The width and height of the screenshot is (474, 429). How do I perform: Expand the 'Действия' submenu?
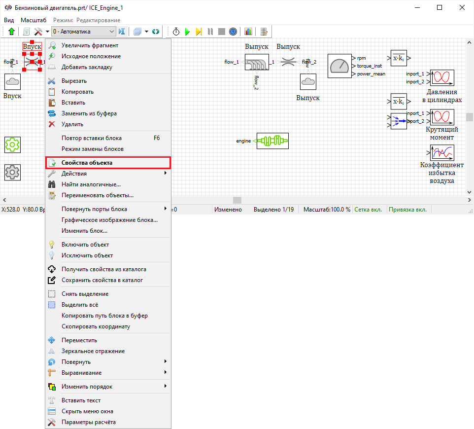click(74, 174)
